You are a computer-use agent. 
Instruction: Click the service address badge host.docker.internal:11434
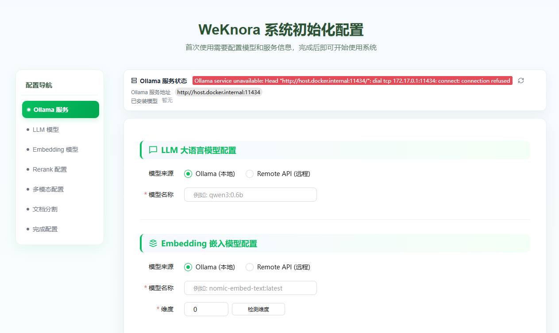(219, 92)
